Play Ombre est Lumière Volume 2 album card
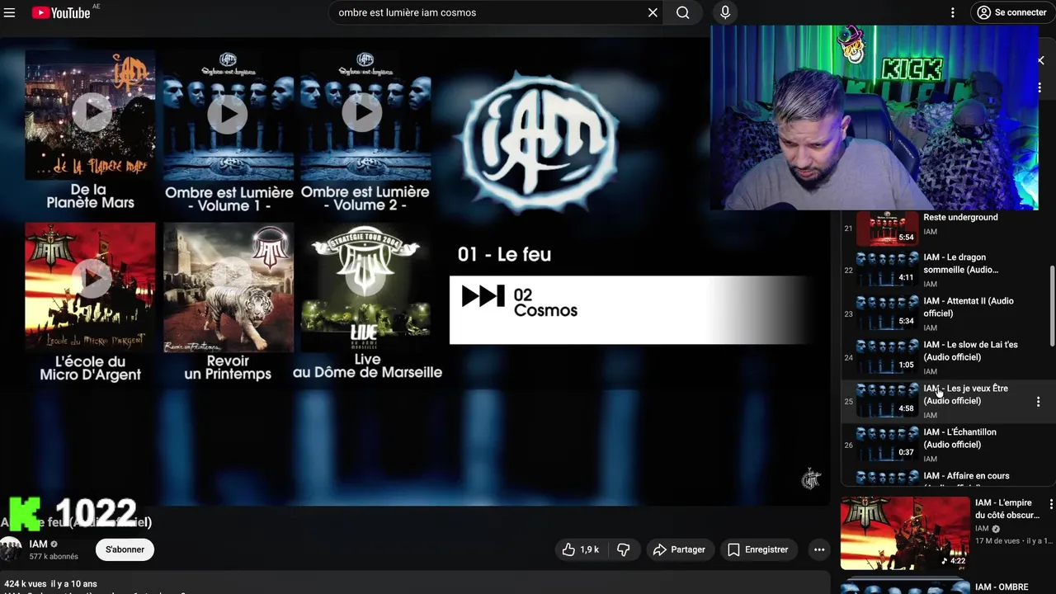This screenshot has height=594, width=1056. pos(365,130)
